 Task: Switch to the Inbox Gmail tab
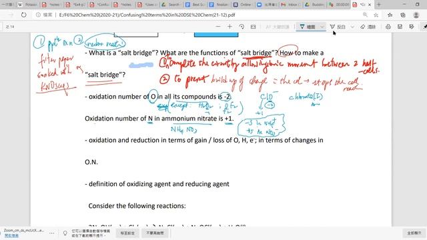(x=291, y=5)
